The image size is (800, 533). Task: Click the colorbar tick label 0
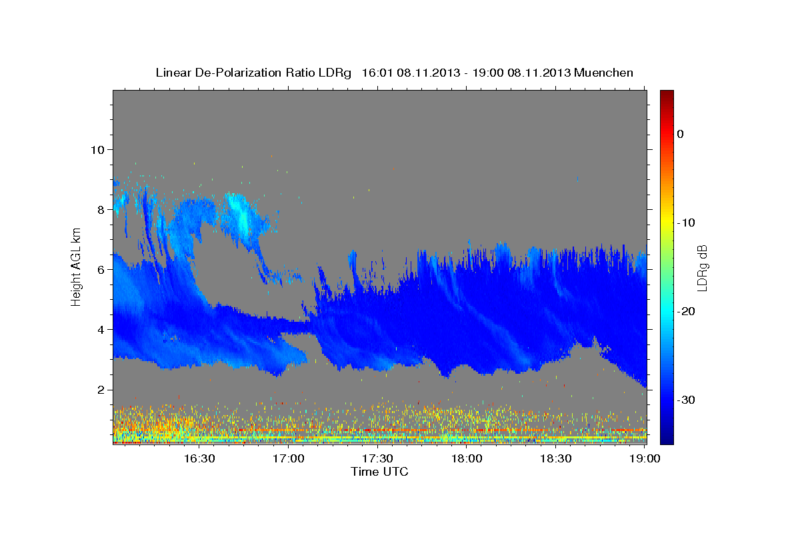click(x=681, y=134)
